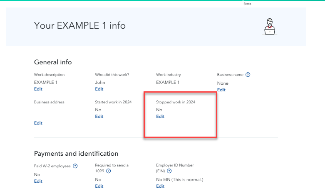Edit the Business name value
325x191 pixels.
(x=221, y=90)
